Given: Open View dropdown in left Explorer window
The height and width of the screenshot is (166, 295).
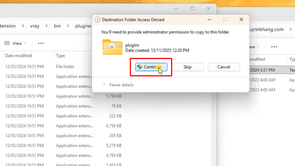Looking at the screenshot, I should click(15, 43).
